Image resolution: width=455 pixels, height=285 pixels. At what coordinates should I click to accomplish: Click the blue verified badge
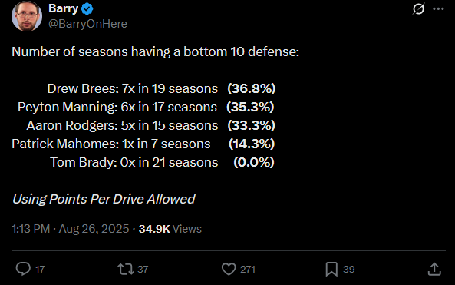click(x=87, y=9)
